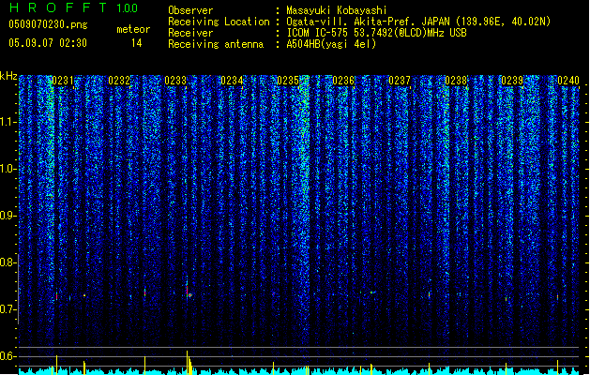Click the red meteor echo just after 0233

pos(187,292)
